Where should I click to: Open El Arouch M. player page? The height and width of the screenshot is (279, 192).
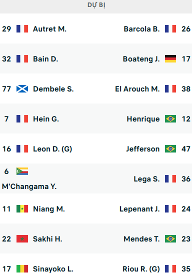[x=137, y=89]
